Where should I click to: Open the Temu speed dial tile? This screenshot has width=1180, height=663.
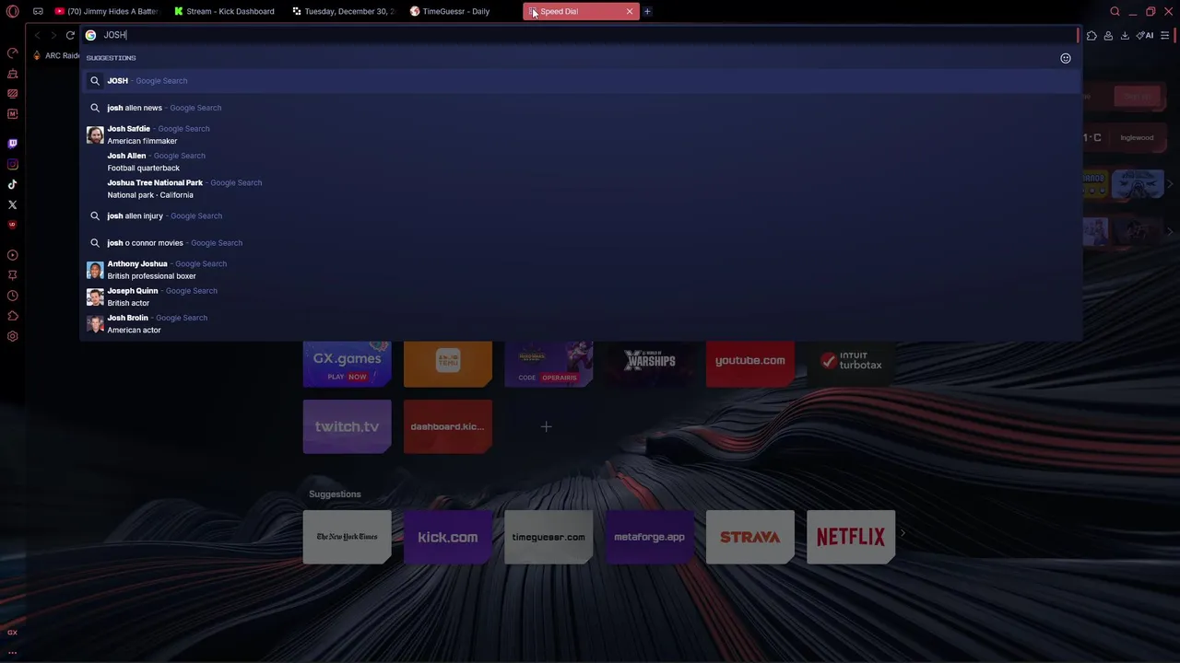tap(448, 364)
